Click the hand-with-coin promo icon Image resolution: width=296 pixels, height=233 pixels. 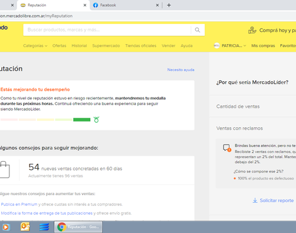tap(252, 30)
